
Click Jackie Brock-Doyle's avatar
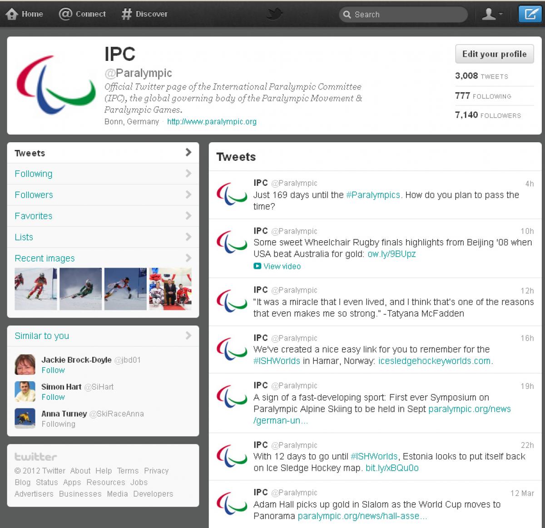coord(25,364)
